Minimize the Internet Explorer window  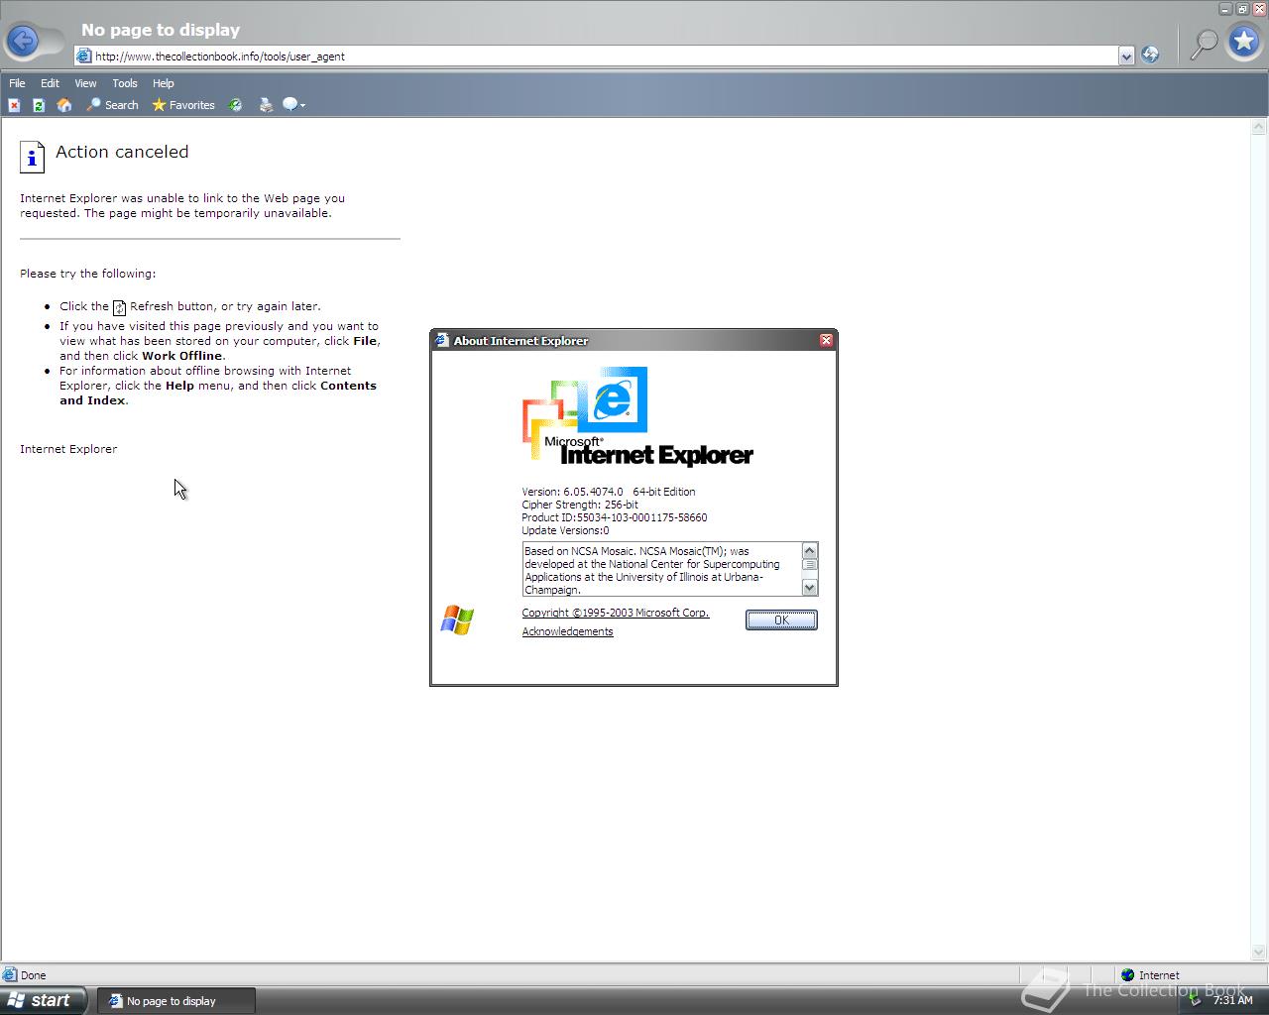(x=1225, y=9)
